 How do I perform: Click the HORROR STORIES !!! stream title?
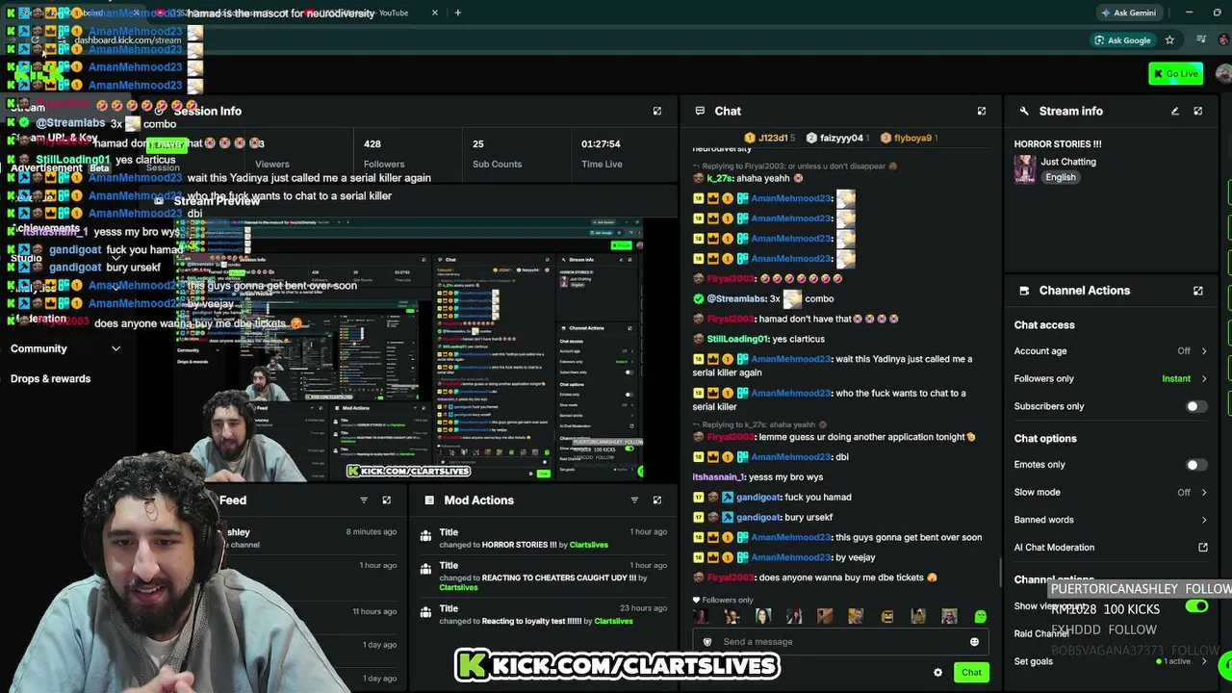pos(1058,144)
